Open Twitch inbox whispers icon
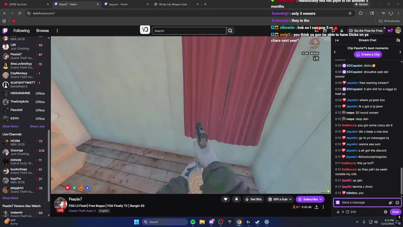Viewport: 403px width, 227px height. tap(325, 31)
